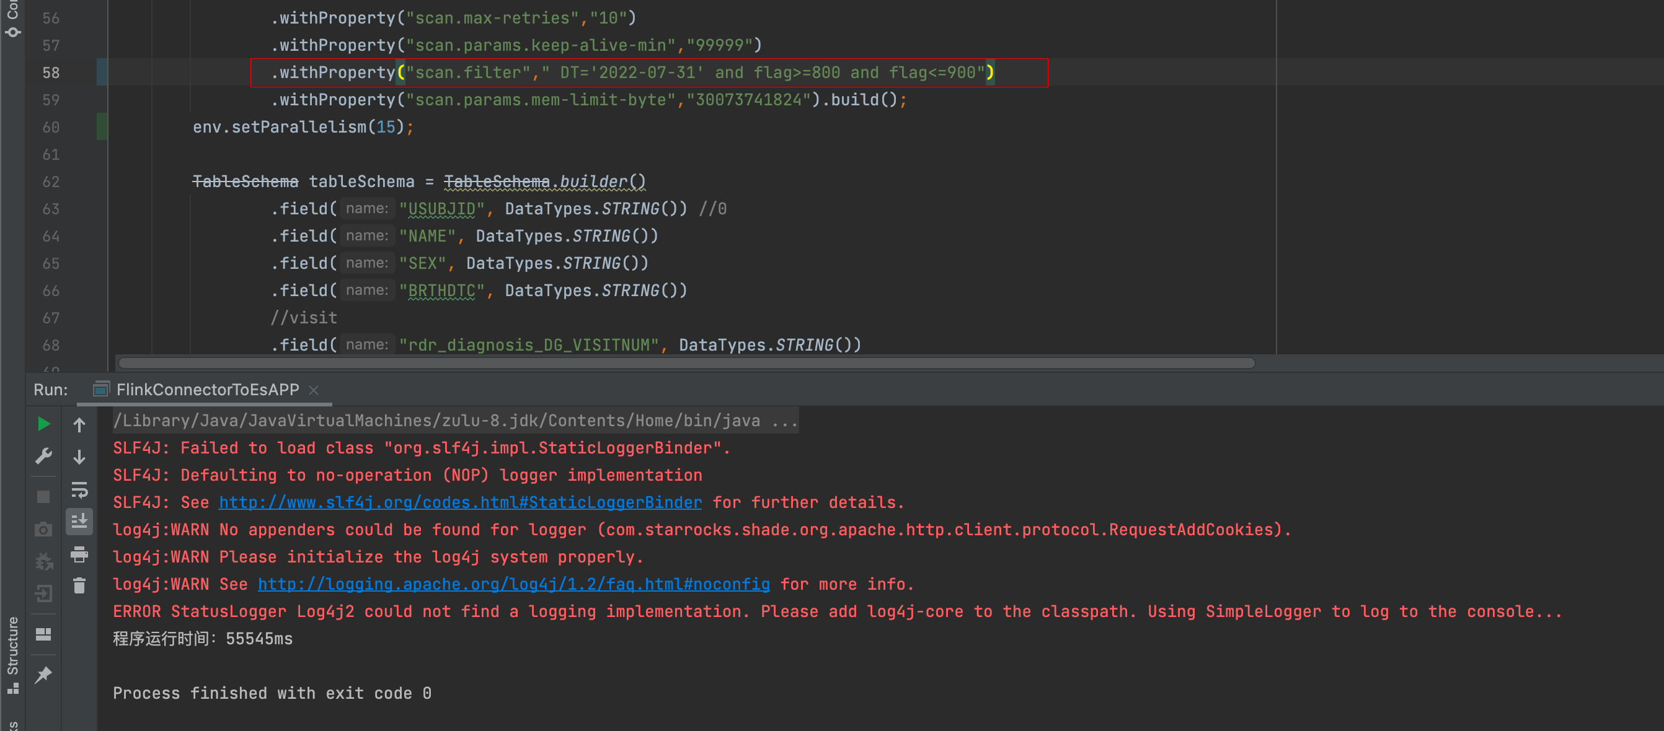Click the attach debugger bug icon

43,561
